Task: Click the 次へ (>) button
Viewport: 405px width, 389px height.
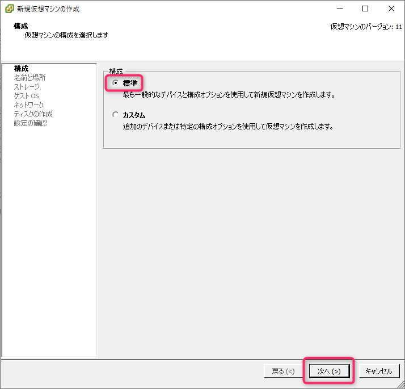Action: coord(329,371)
